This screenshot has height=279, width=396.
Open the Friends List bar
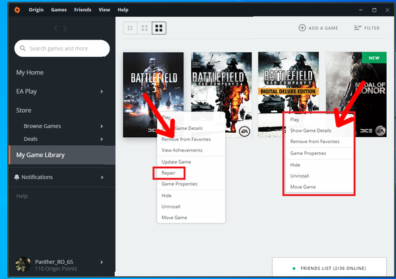click(329, 268)
